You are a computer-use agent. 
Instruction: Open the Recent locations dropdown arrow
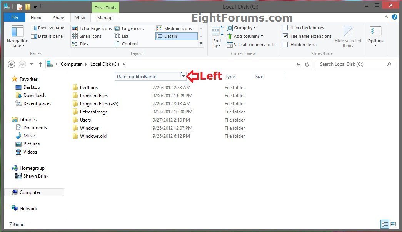click(32, 64)
